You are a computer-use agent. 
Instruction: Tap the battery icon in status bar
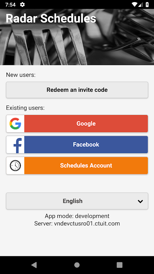(x=147, y=4)
